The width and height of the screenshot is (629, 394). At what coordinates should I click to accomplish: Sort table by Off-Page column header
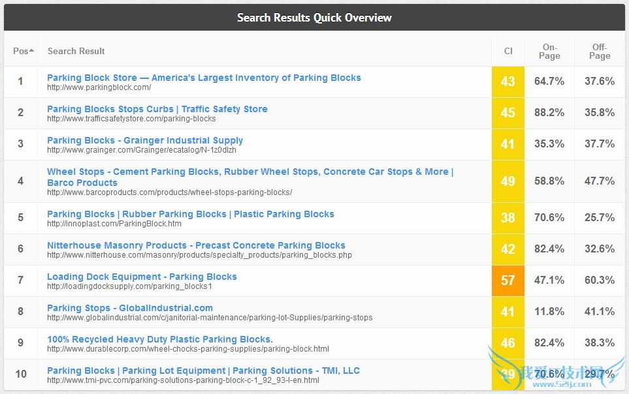tap(599, 51)
